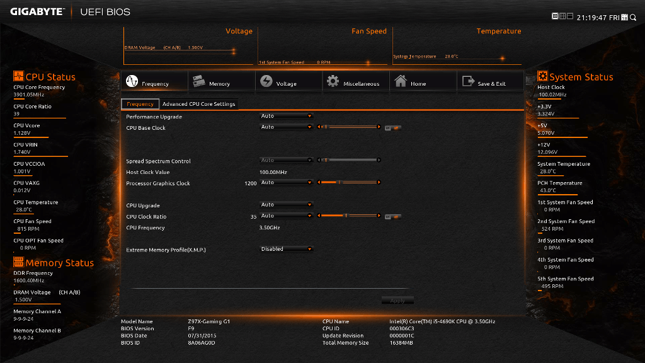Click the CPU Clock Ratio slider track

349,216
